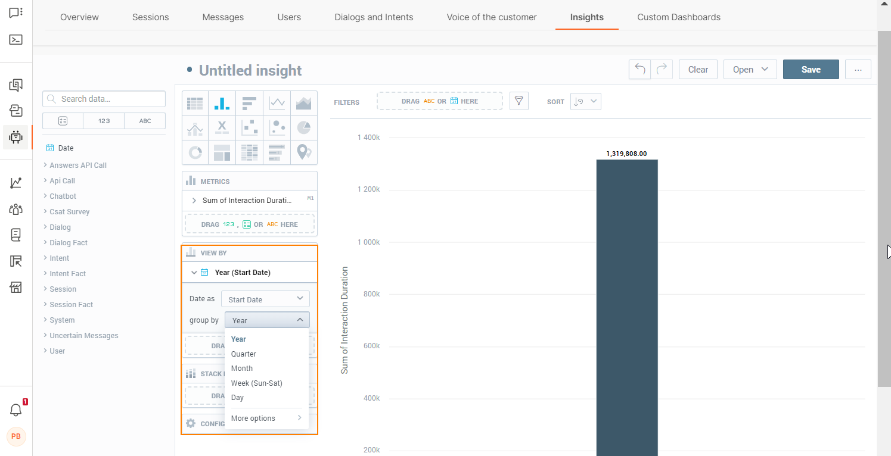Image resolution: width=891 pixels, height=456 pixels.
Task: Switch to the Custom Dashboards tab
Action: coord(679,17)
